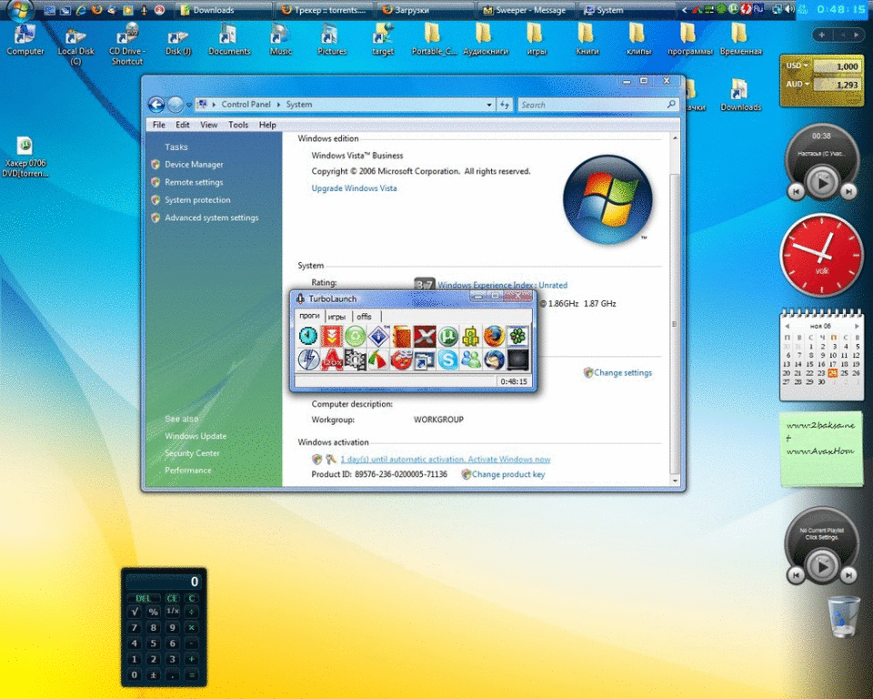Screen dimensions: 873x699
Task: Open the address bar history dropdown arrow
Action: point(489,105)
